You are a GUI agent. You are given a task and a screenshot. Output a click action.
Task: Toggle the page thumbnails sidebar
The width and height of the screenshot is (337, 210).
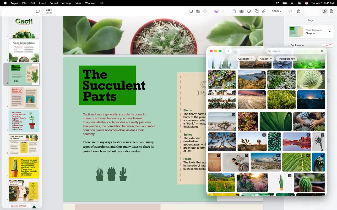37,11
